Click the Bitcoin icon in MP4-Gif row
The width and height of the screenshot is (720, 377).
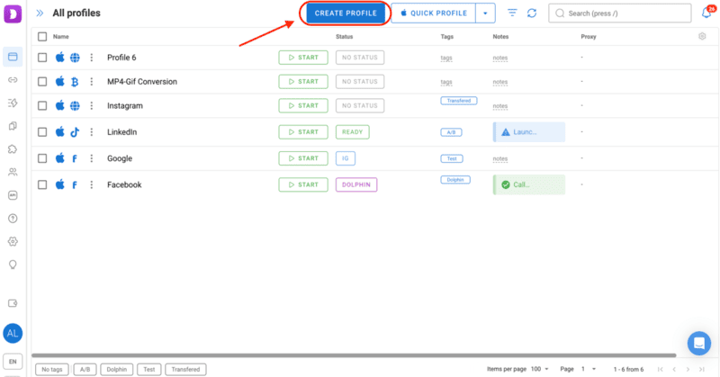point(75,82)
